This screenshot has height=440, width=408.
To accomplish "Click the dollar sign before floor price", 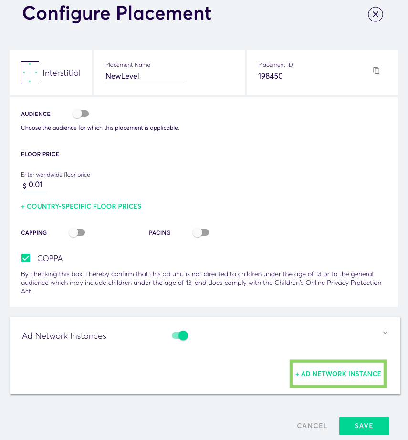I will pyautogui.click(x=25, y=185).
